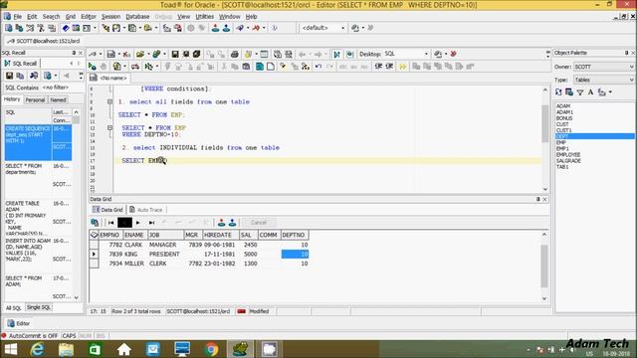Go to last record in Data Grid

point(151,223)
